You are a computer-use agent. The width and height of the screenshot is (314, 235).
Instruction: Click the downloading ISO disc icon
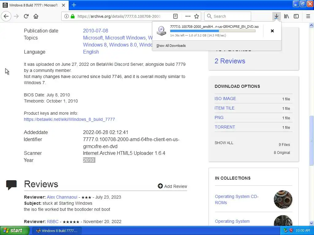click(161, 31)
